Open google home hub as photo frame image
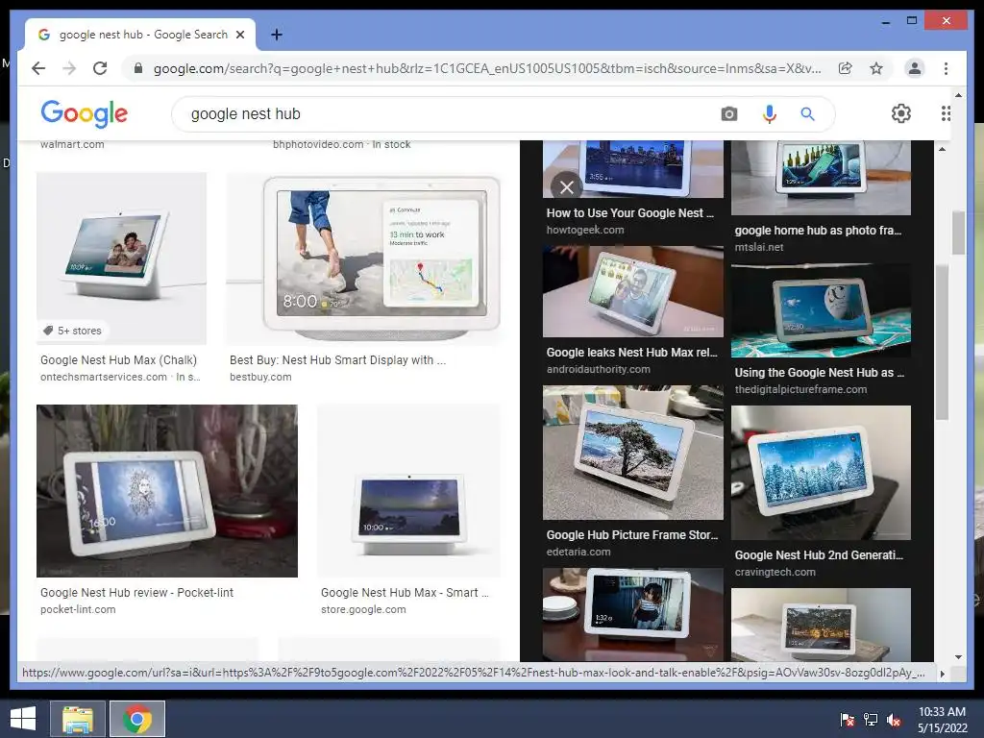Image resolution: width=984 pixels, height=738 pixels. pyautogui.click(x=821, y=178)
